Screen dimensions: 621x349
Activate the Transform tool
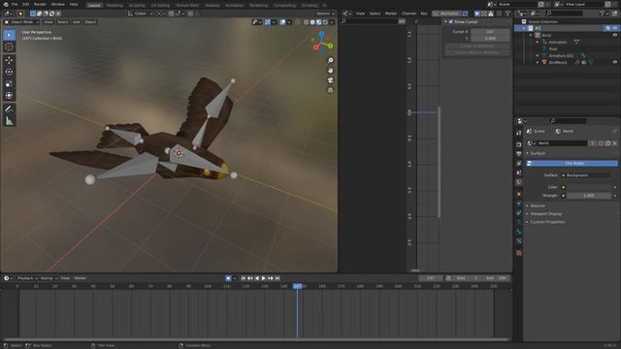click(x=9, y=96)
